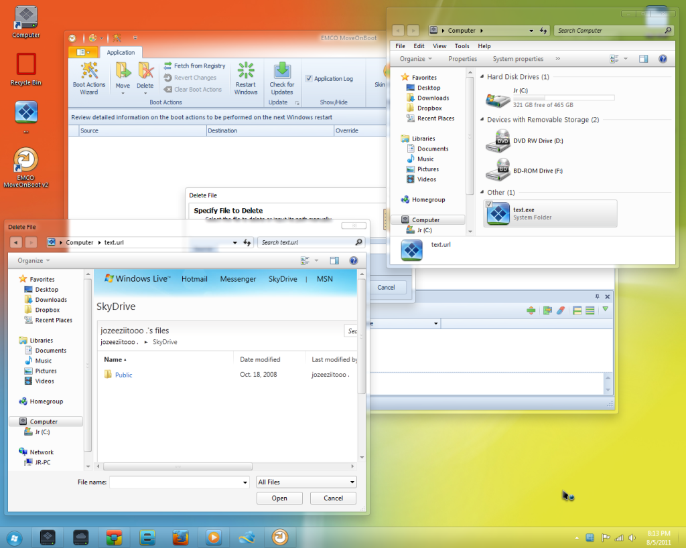Collapse the Other group
Viewport: 686px width, 548px height.
point(482,192)
